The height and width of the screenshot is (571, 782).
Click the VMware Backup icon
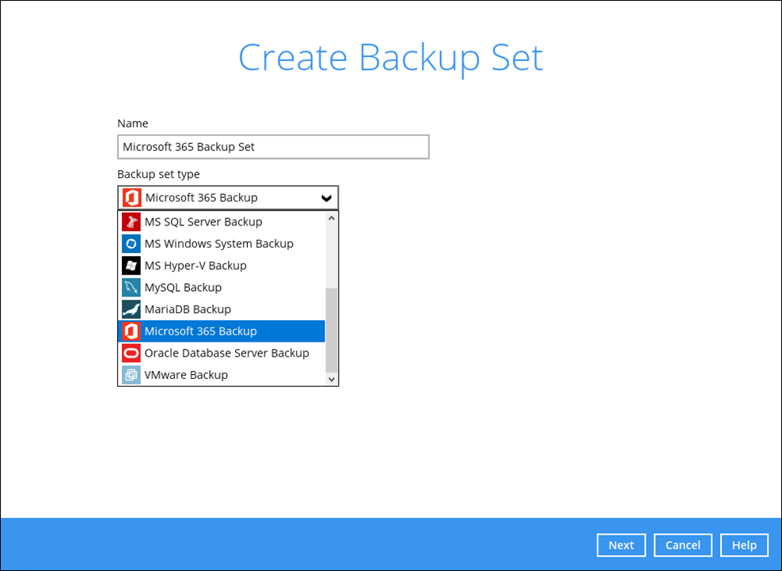coord(131,375)
